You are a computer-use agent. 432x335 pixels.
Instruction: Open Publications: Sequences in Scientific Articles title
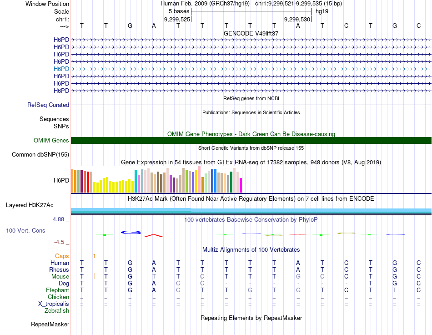(x=251, y=112)
